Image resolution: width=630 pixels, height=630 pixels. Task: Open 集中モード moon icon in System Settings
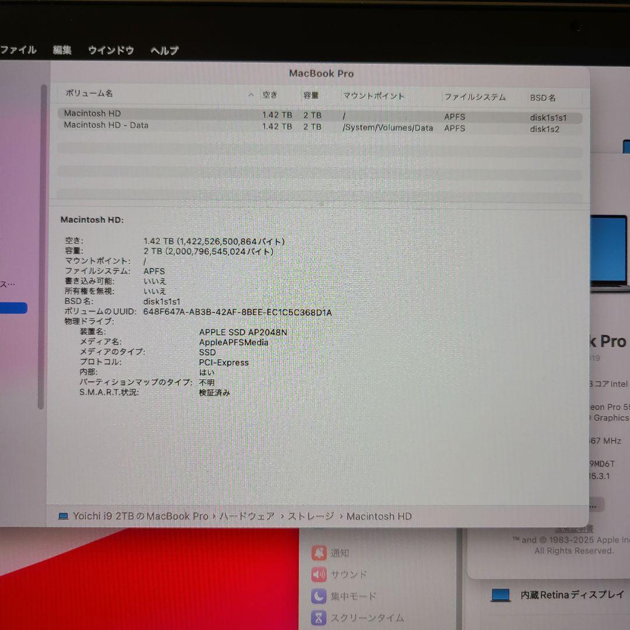[x=318, y=596]
